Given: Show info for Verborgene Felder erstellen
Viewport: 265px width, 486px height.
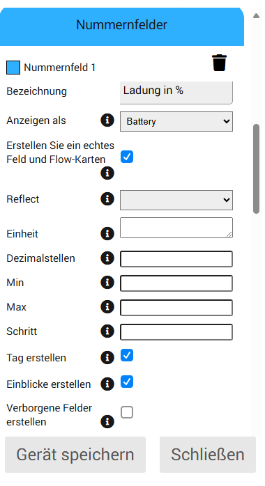Looking at the screenshot, I should [107, 422].
